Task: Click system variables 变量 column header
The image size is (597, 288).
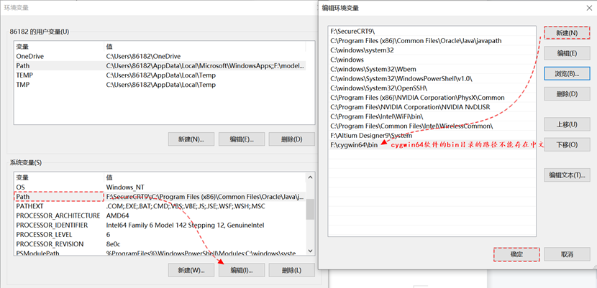Action: (59, 177)
